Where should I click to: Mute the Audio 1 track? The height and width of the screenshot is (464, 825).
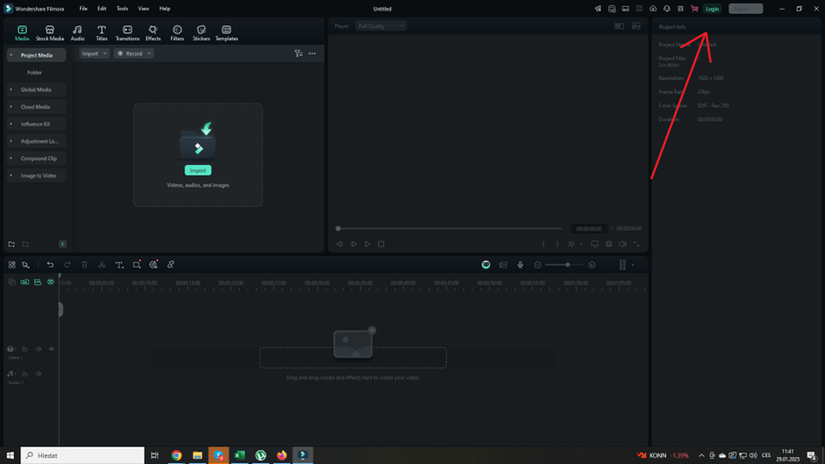39,374
